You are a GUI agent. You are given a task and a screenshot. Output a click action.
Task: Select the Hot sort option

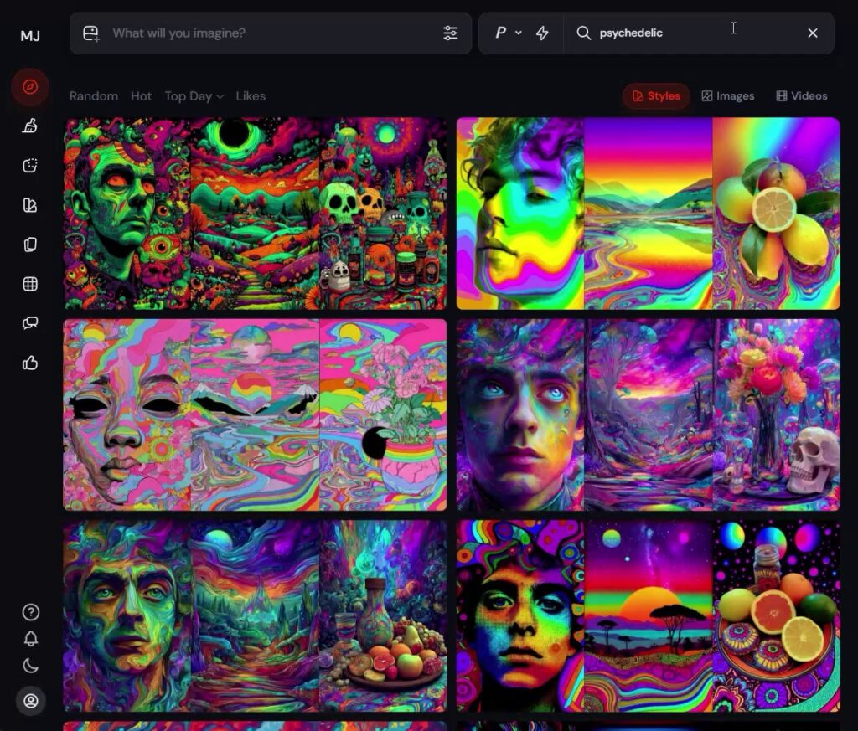click(x=141, y=96)
